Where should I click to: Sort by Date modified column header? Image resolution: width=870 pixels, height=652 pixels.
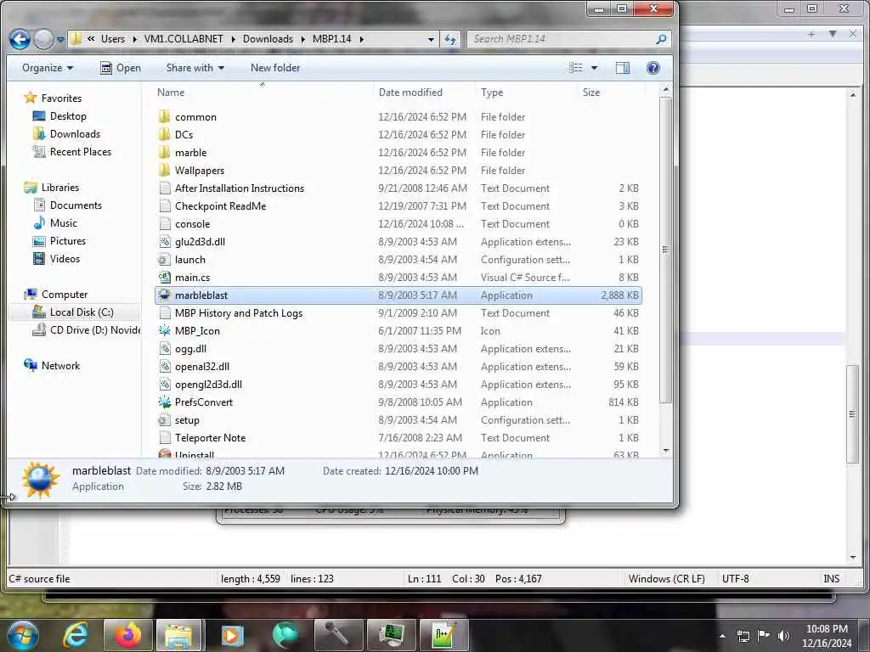point(410,93)
